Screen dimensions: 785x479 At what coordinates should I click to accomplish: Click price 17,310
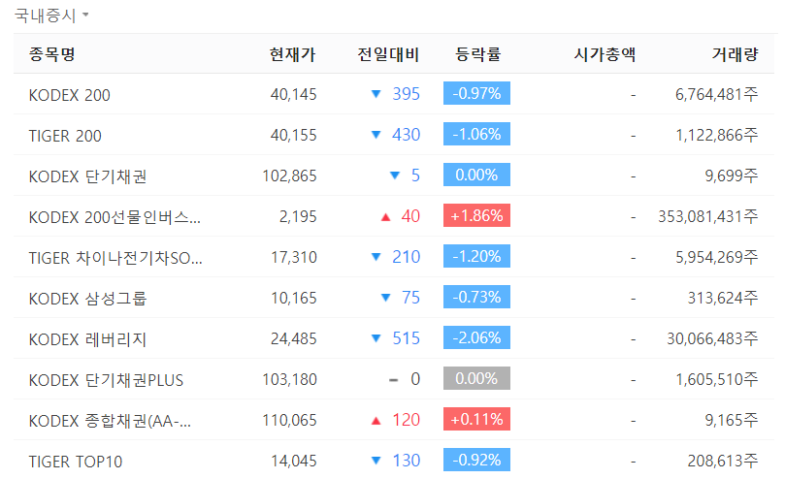click(x=294, y=257)
